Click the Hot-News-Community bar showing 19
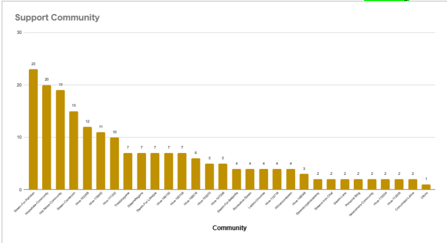447x243 pixels. [x=60, y=140]
